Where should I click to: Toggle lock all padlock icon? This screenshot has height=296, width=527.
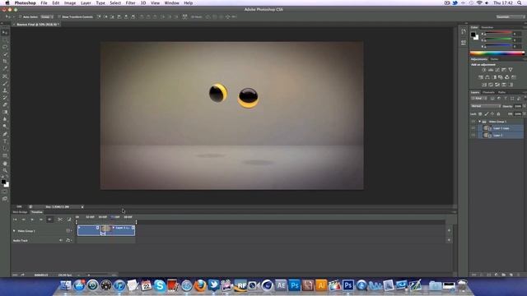point(498,114)
